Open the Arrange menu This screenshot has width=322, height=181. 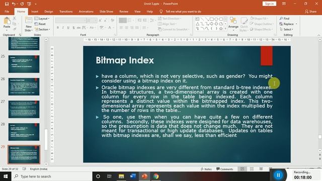click(233, 23)
